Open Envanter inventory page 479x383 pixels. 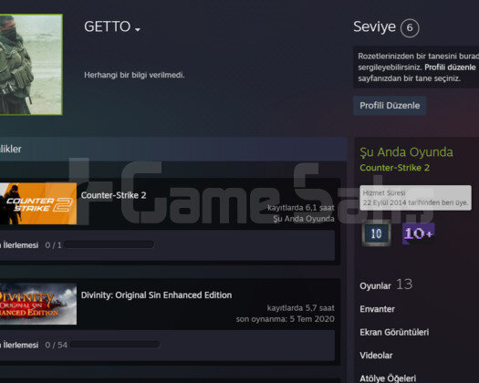click(377, 309)
